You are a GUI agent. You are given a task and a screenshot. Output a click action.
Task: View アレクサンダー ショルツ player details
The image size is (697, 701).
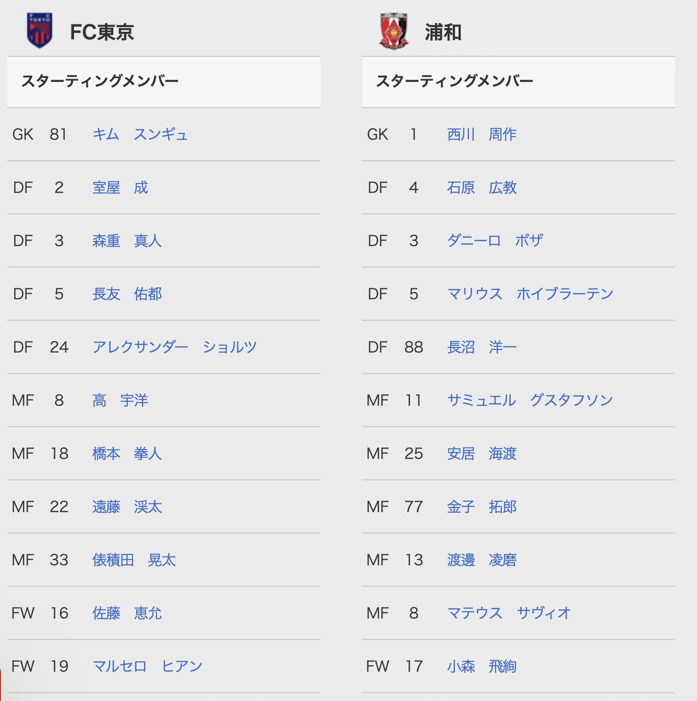(175, 347)
